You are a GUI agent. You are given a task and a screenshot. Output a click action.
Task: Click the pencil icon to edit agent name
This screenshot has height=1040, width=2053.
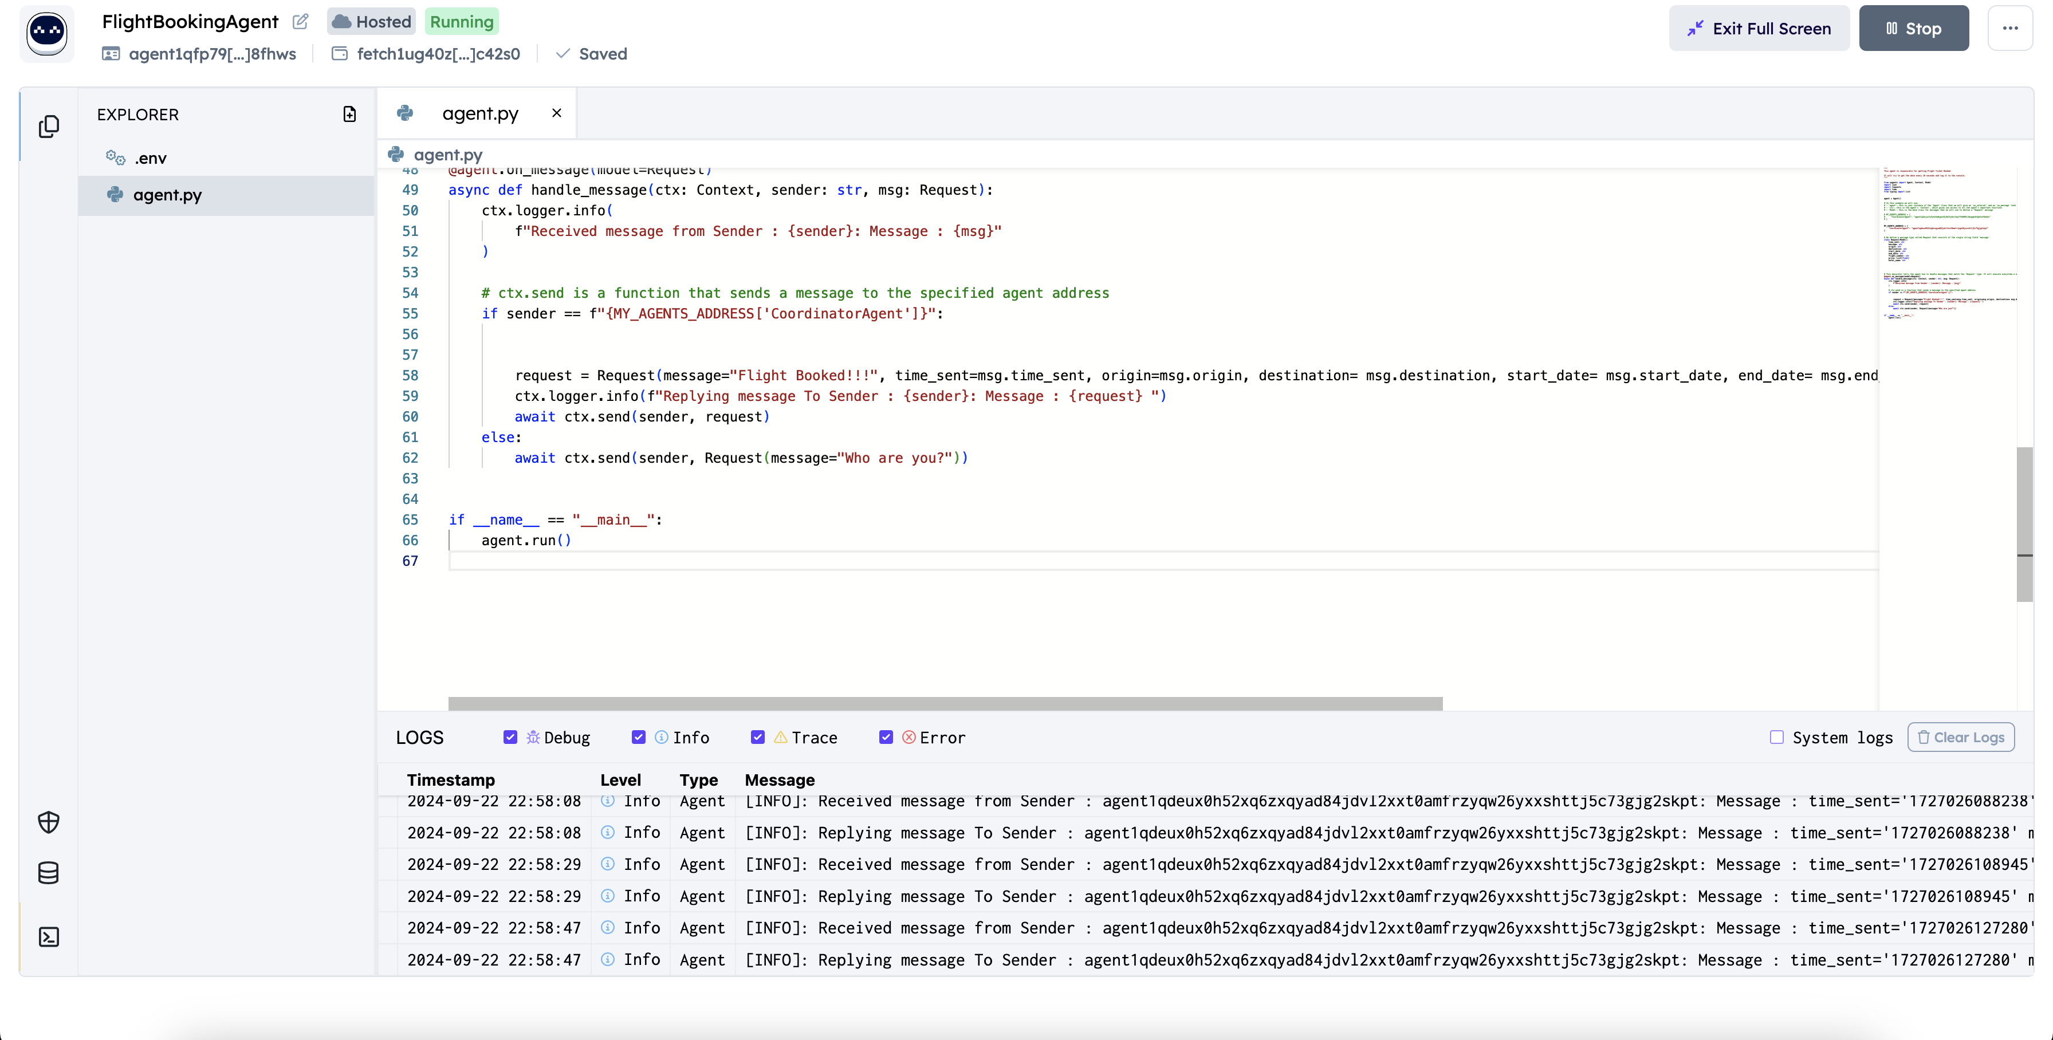tap(301, 22)
